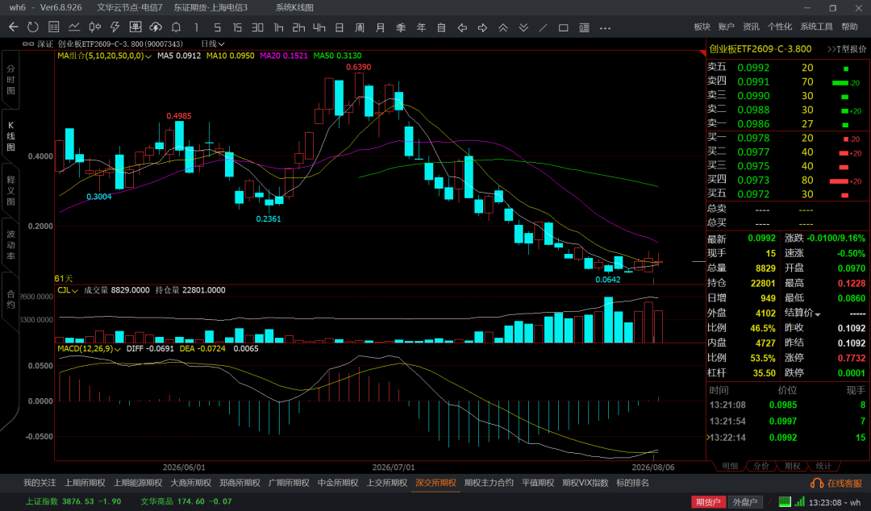871x511 pixels.
Task: Click the T型报价 link
Action: click(x=847, y=49)
